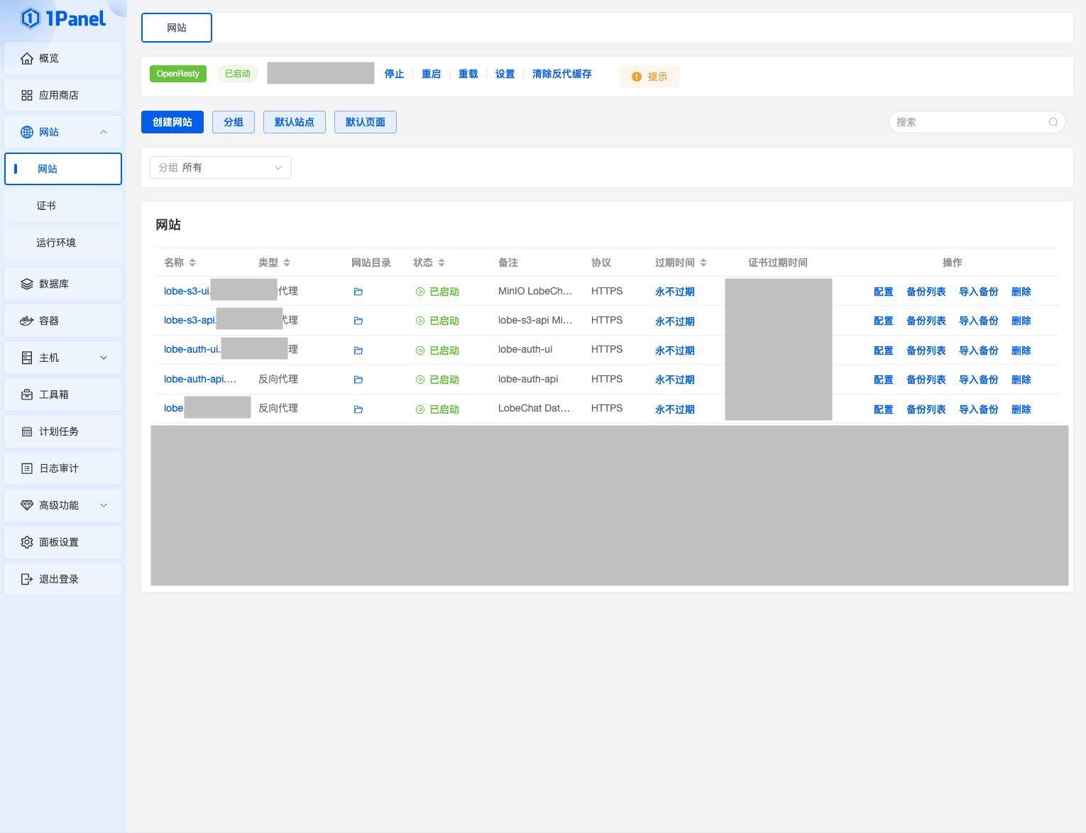Open 配置 for lobe-s3-ui row
The height and width of the screenshot is (833, 1086).
pyautogui.click(x=884, y=292)
